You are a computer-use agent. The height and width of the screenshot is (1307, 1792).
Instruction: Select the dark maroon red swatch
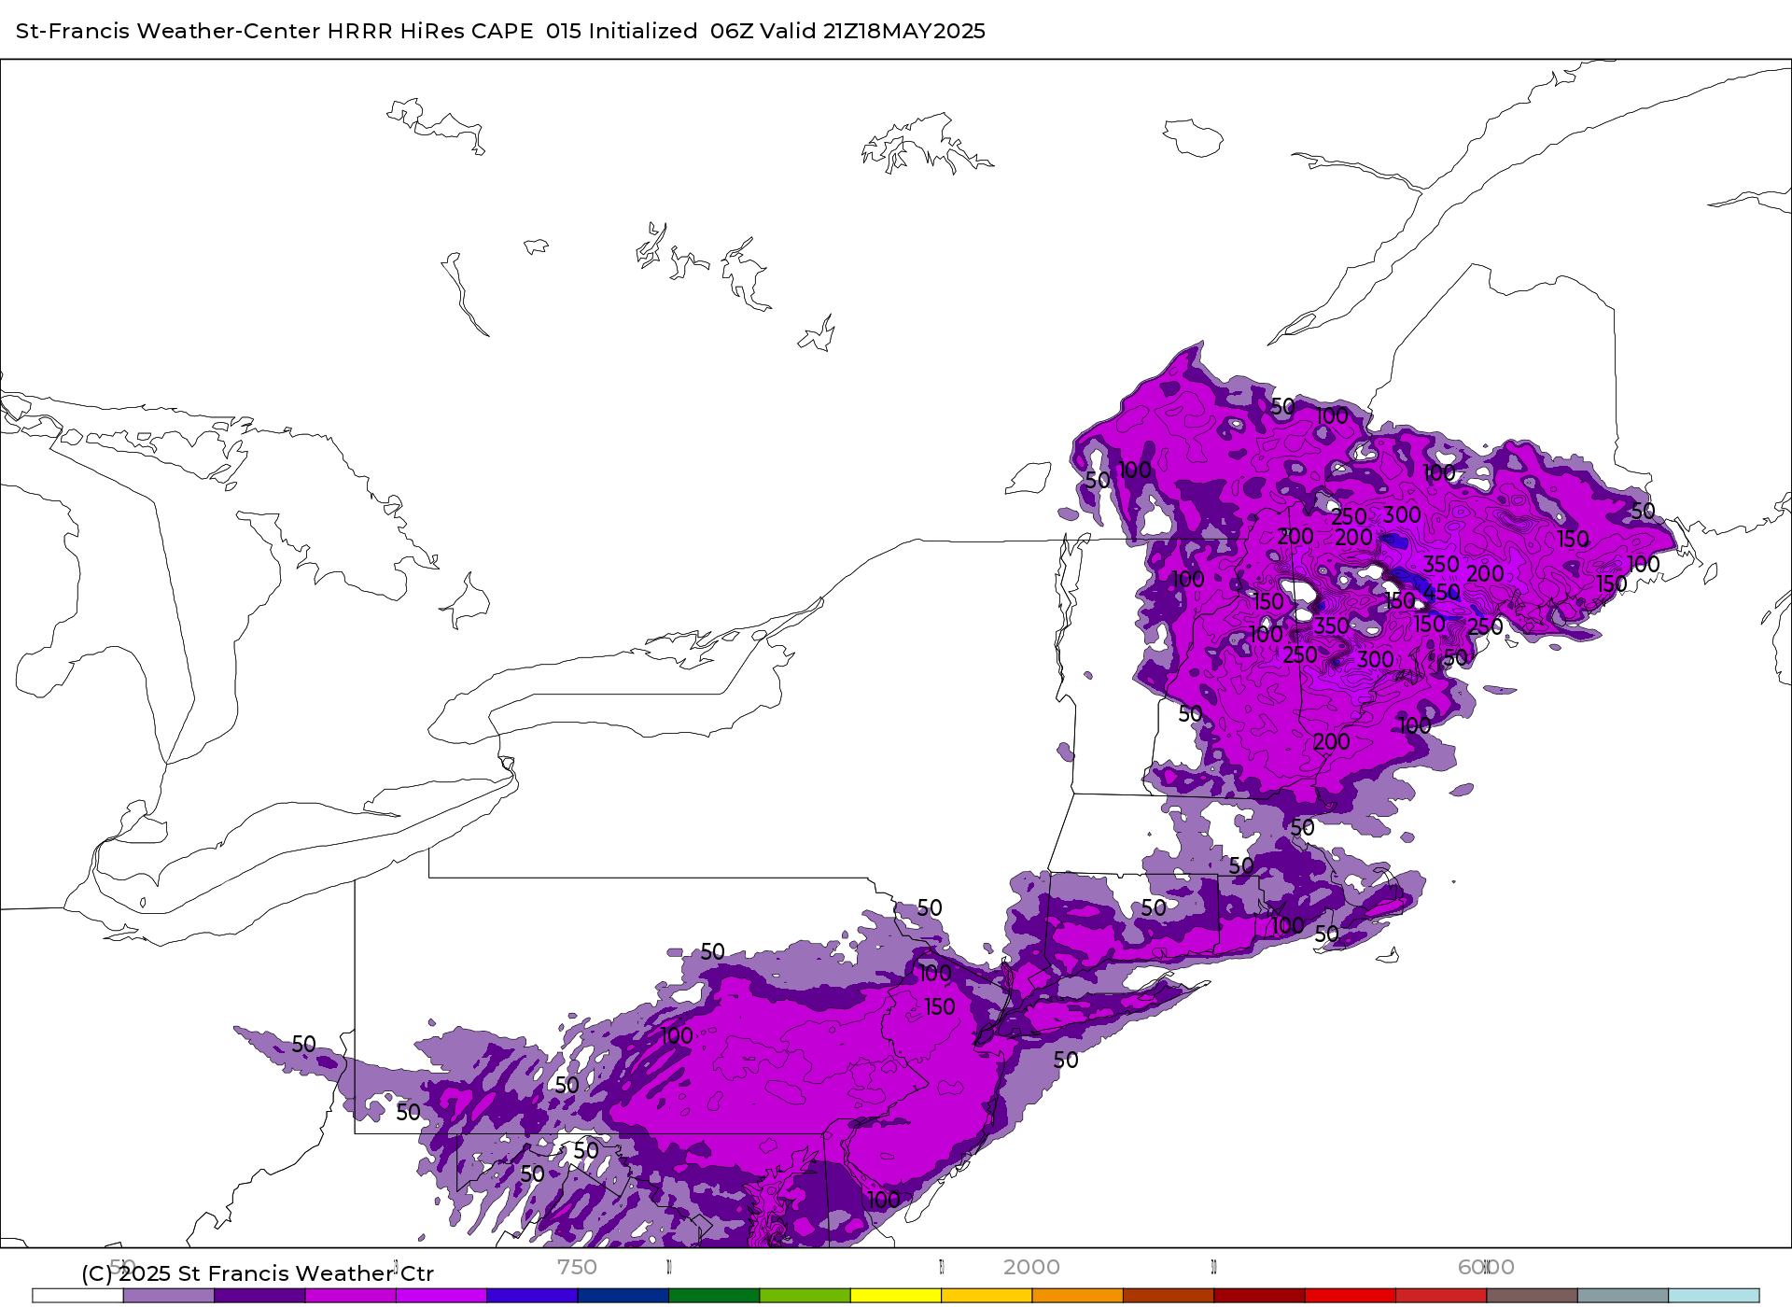pos(1260,1296)
